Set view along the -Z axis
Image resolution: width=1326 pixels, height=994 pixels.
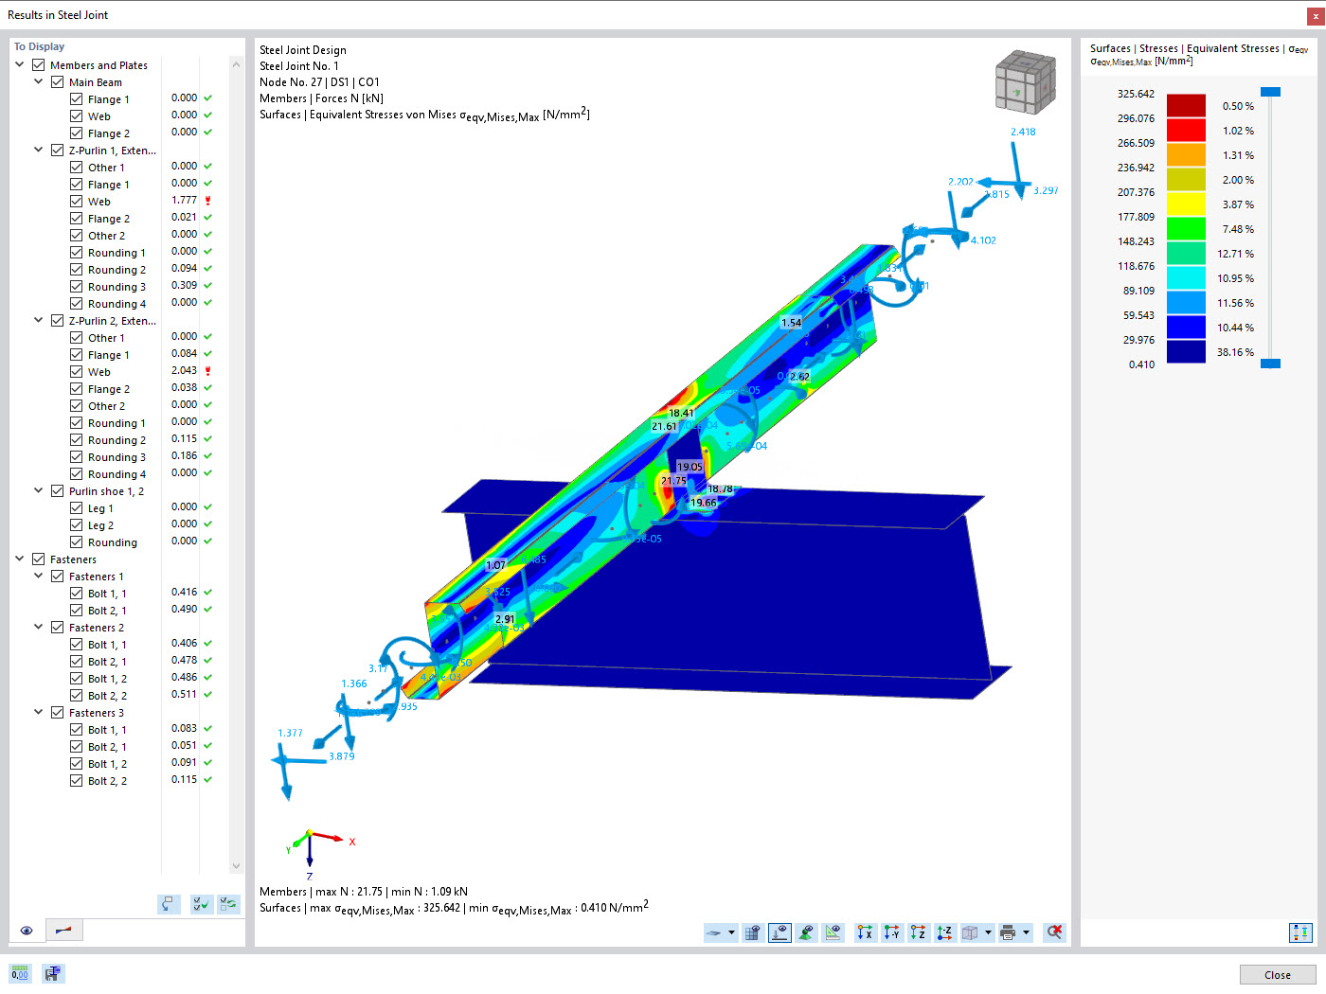945,932
